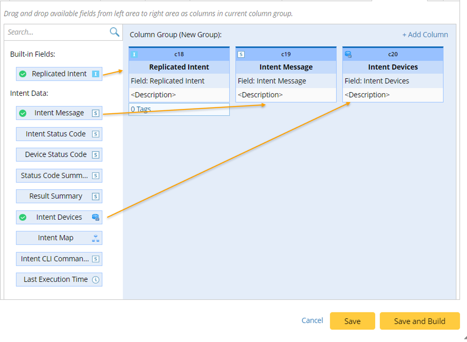Click green checkmark on Intent Message field
The image size is (467, 342).
click(23, 113)
